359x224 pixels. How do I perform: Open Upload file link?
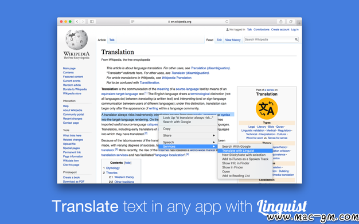coord(69,144)
